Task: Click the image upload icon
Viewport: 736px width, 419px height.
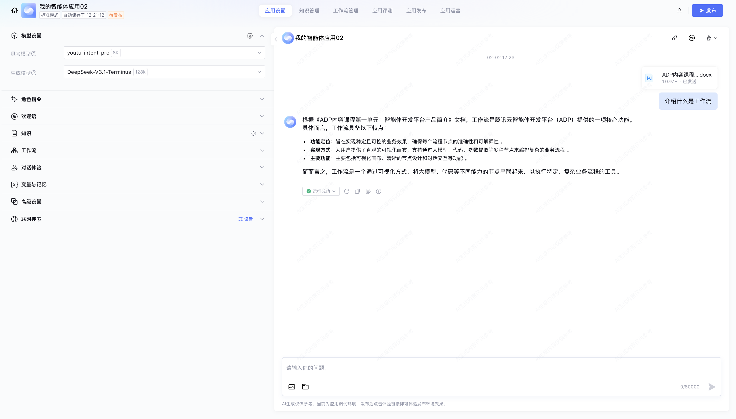Action: [291, 387]
